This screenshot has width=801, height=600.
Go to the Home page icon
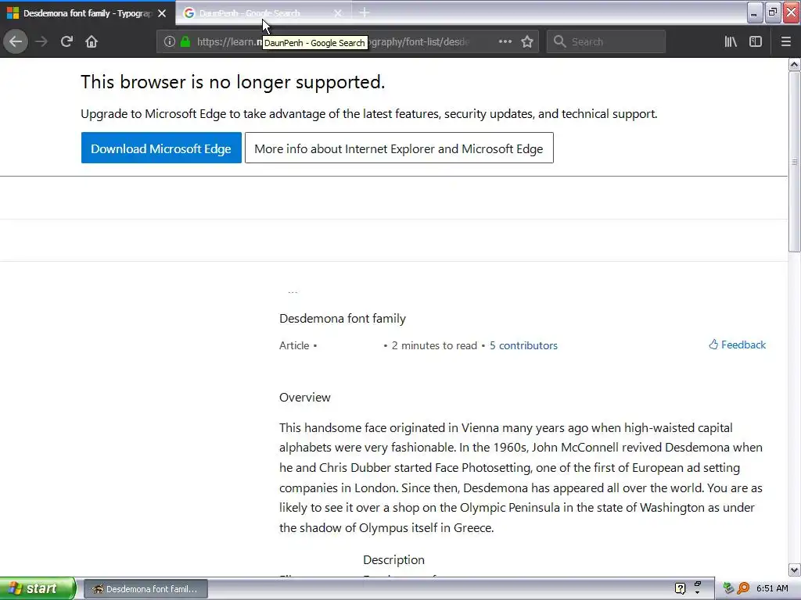click(x=92, y=42)
